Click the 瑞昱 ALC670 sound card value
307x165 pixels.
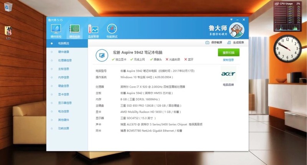point(161,124)
